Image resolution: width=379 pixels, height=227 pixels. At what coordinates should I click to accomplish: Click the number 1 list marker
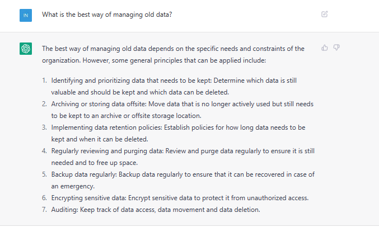tap(44, 81)
